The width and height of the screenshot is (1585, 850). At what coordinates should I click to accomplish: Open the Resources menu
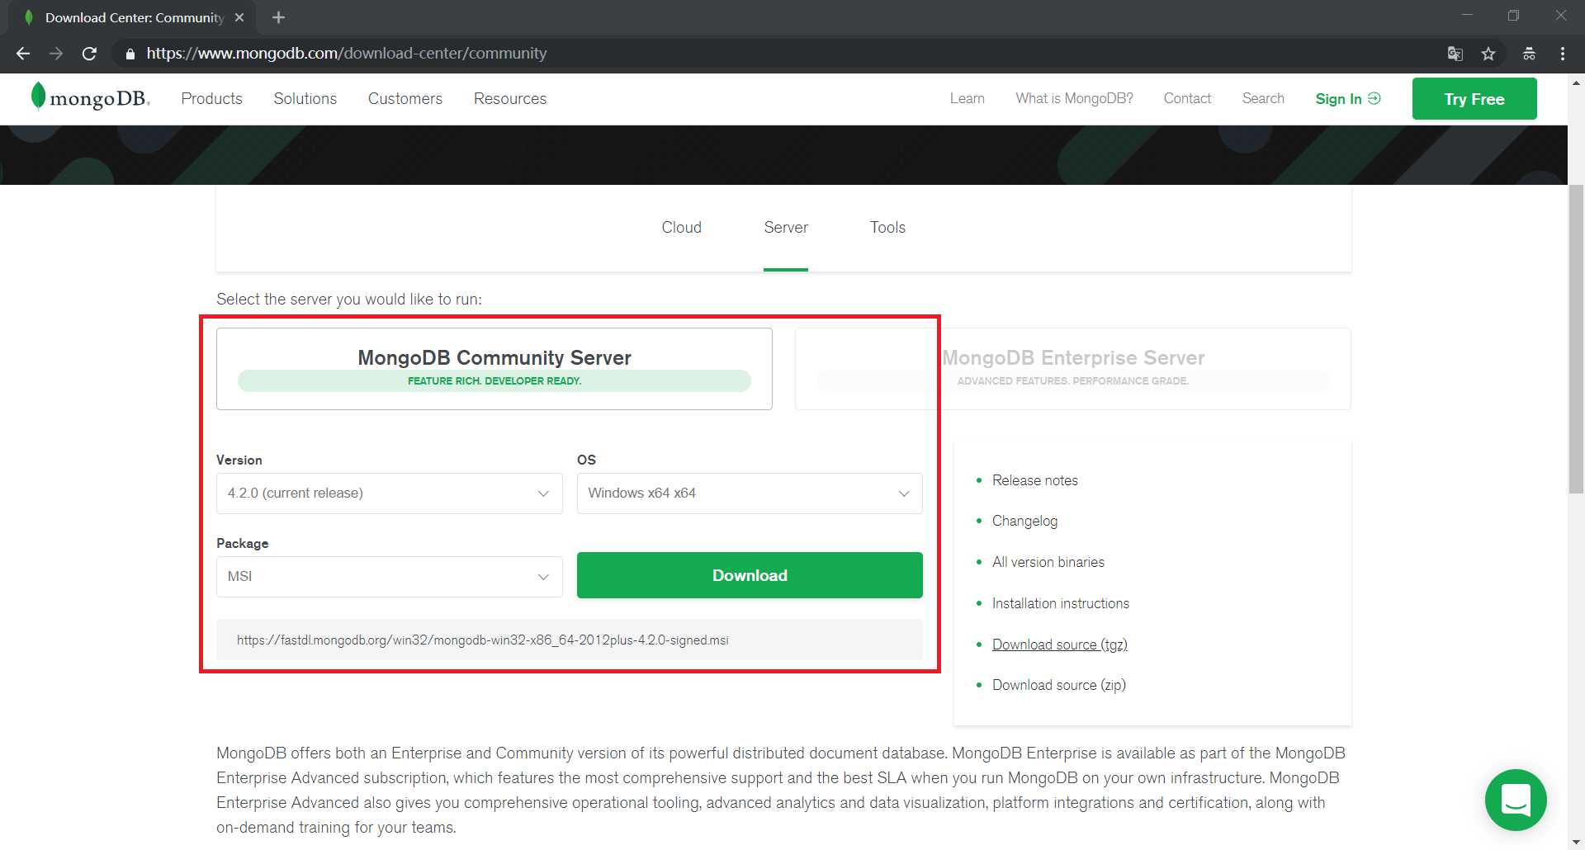point(510,99)
